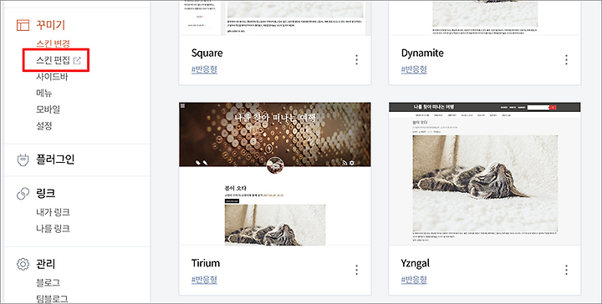This screenshot has height=304, width=602.
Task: Click the 플러그인 plug icon
Action: 23,160
